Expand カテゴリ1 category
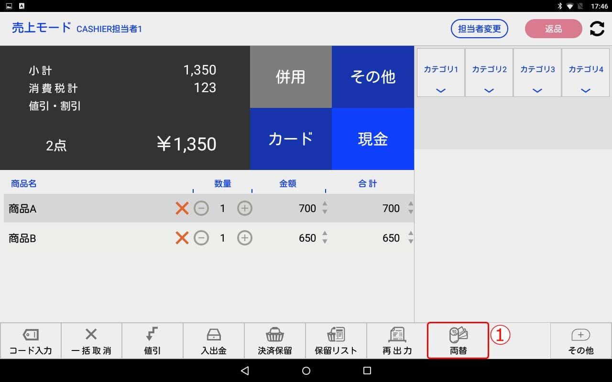Screen dimensions: 612x382 pos(441,73)
